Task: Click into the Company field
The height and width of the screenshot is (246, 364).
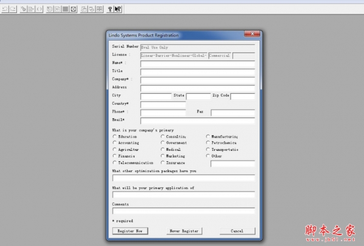Action: pyautogui.click(x=198, y=80)
